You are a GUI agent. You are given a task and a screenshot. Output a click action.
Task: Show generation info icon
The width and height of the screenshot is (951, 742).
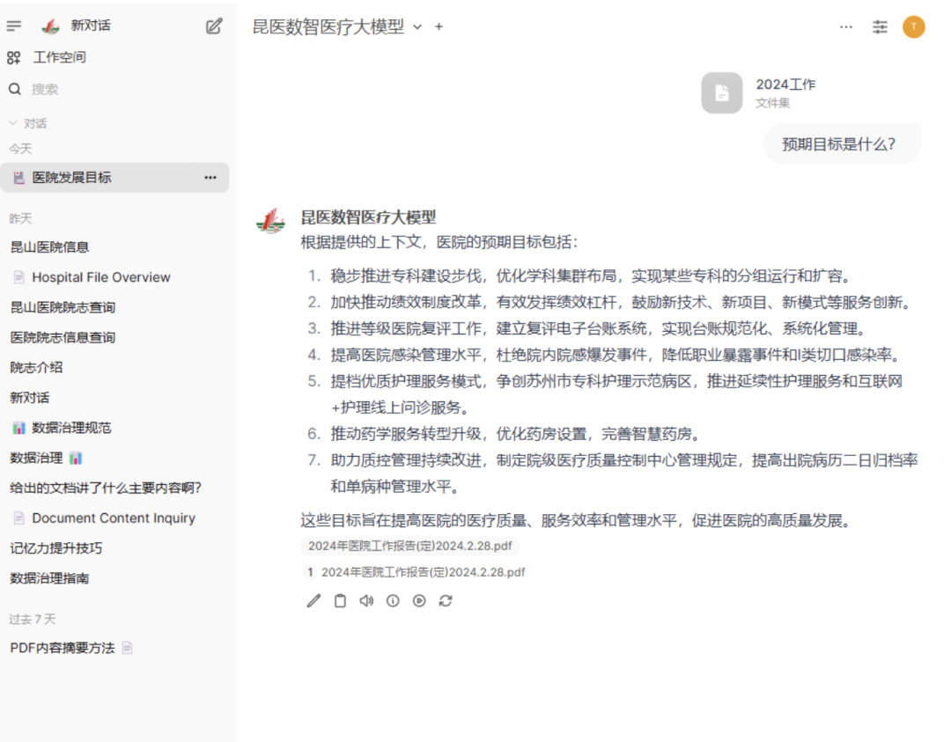point(393,601)
